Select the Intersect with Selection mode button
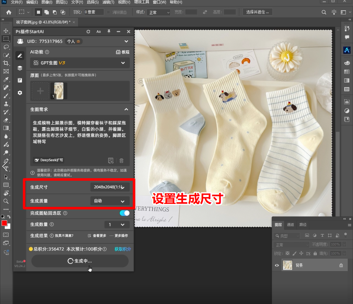The height and width of the screenshot is (304, 353). [63, 12]
